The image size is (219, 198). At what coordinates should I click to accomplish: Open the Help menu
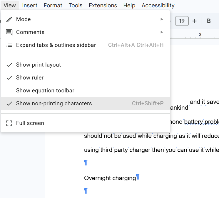click(129, 6)
